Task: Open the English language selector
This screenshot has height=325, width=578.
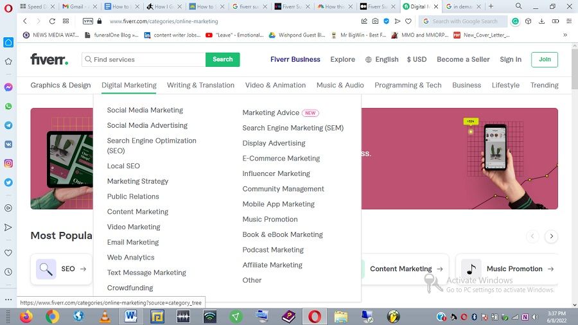Action: (382, 59)
